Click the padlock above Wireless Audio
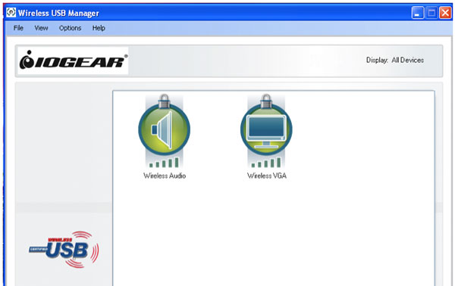Viewport: 455px width, 286px height. click(165, 101)
